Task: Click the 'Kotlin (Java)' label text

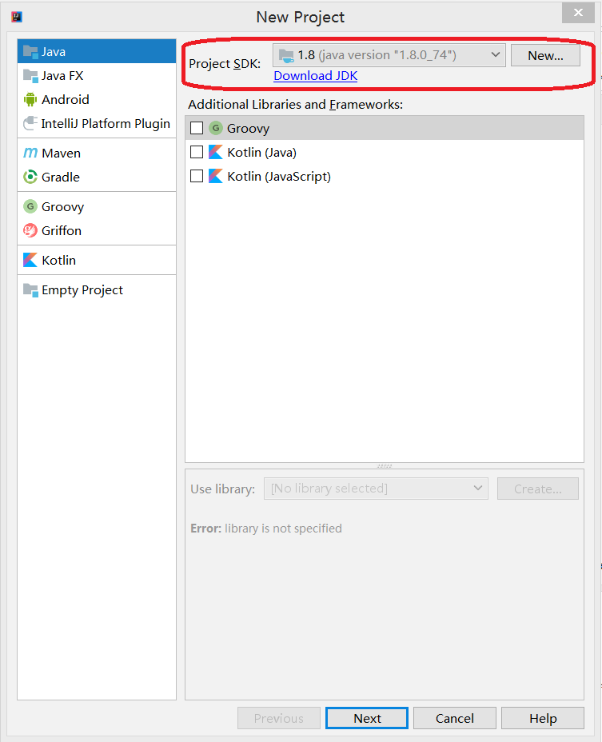Action: click(261, 153)
